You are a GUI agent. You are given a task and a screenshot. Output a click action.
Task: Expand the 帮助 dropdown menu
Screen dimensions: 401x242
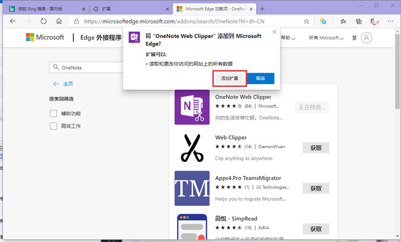click(288, 38)
